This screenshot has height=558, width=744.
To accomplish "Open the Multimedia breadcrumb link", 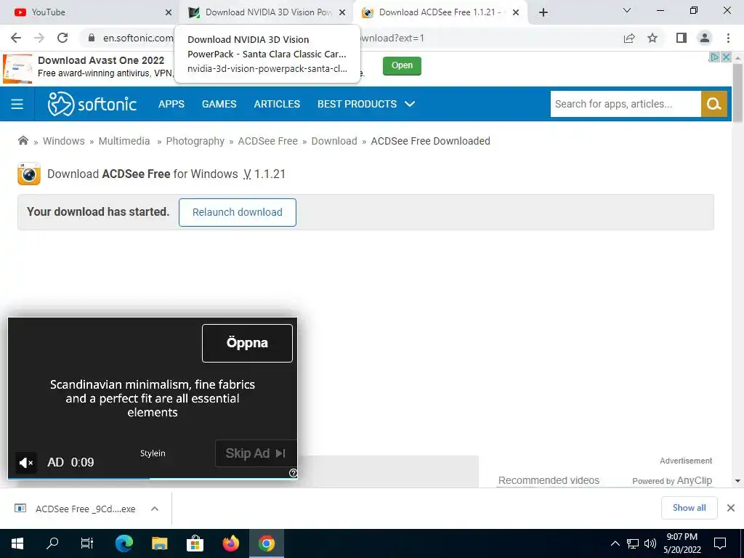I will point(124,141).
